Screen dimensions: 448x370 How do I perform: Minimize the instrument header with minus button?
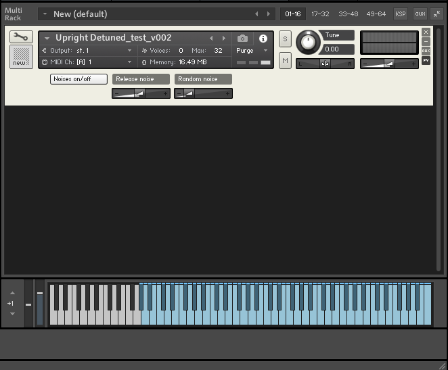426,41
